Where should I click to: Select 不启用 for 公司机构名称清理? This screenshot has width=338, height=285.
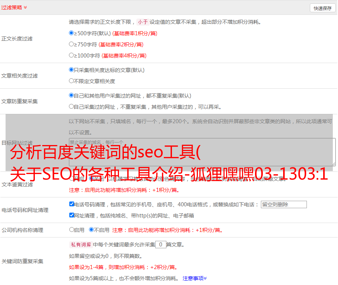[92, 230]
